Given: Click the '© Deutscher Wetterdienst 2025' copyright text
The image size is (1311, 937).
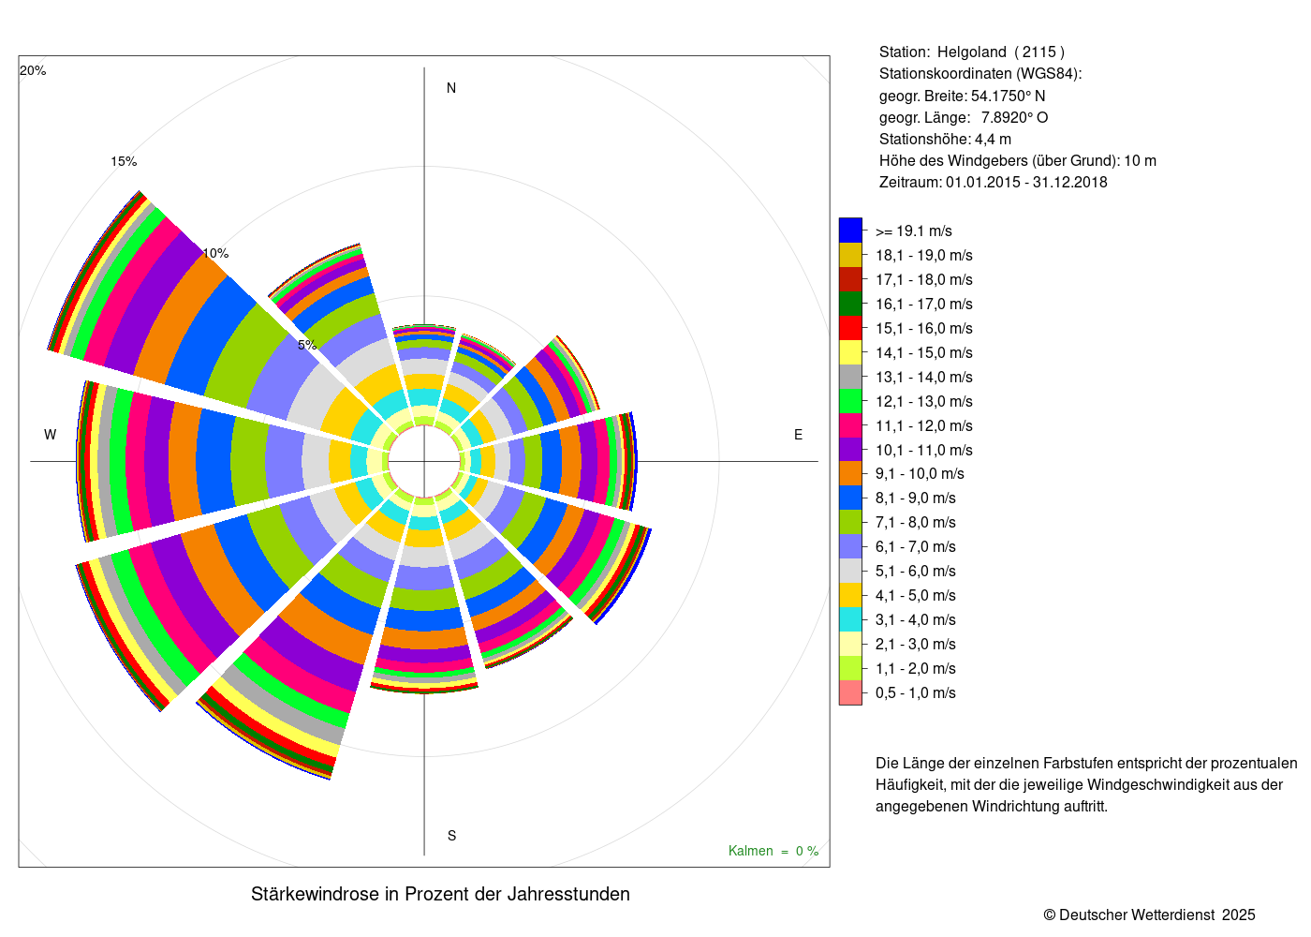Looking at the screenshot, I should (1150, 915).
